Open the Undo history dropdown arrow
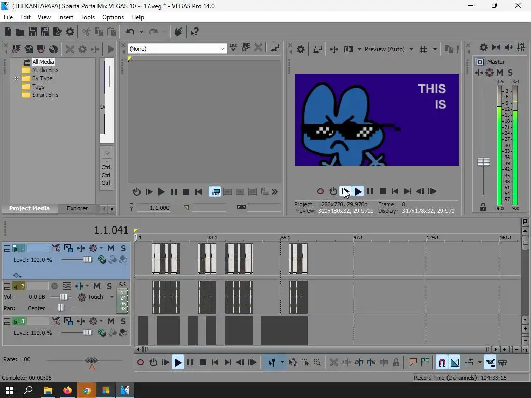The image size is (531, 398). point(141,32)
